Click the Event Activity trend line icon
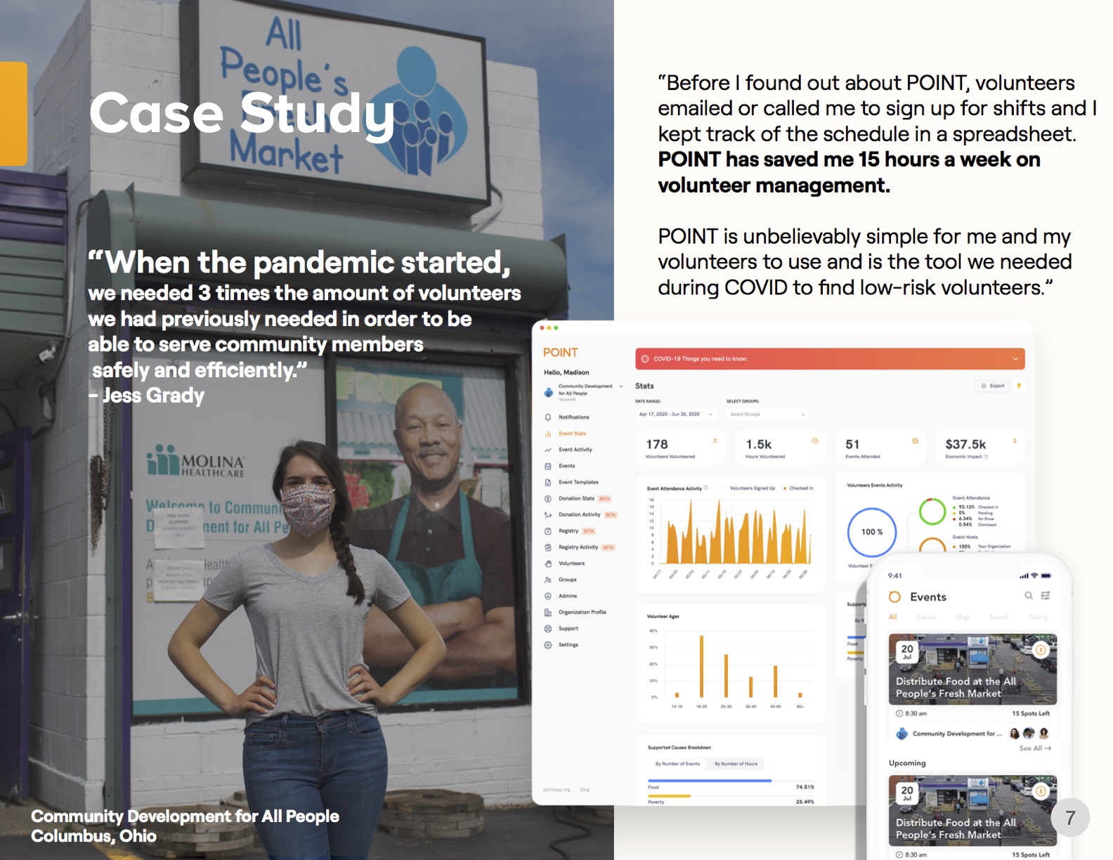Image resolution: width=1113 pixels, height=860 pixels. click(548, 450)
